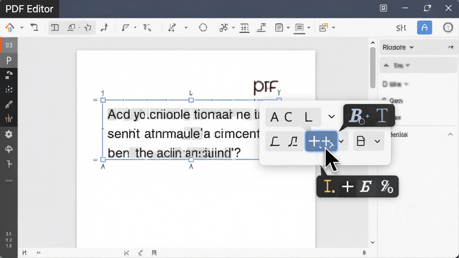Screen dimensions: 459x258
Task: Open the chevron dropdown next to A C L
Action: (x=331, y=117)
